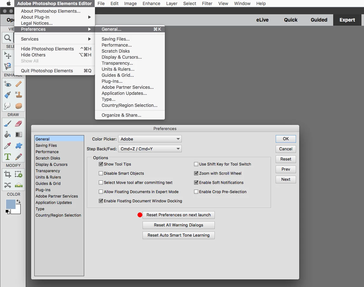Select the Red Eye Removal tool
Image resolution: width=364 pixels, height=287 pixels.
point(7,84)
